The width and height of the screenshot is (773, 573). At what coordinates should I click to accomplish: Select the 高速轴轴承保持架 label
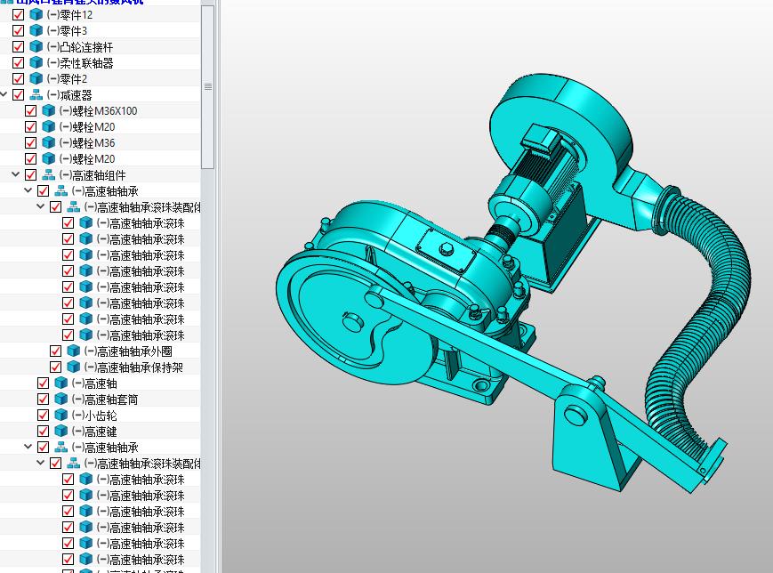[x=133, y=367]
